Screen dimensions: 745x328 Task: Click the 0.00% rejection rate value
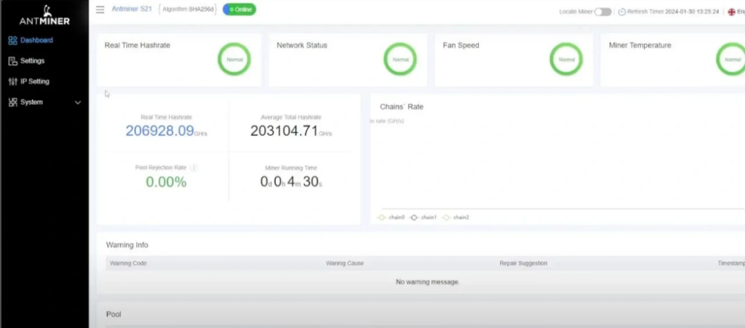pyautogui.click(x=165, y=182)
